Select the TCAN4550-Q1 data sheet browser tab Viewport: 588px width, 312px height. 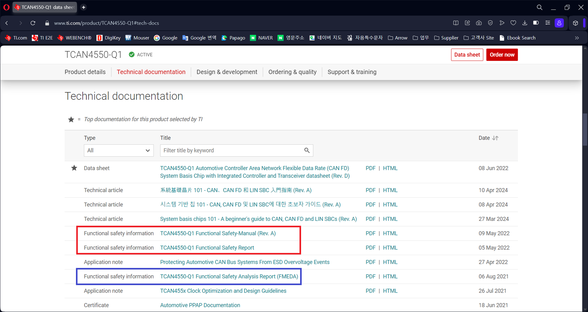[45, 7]
